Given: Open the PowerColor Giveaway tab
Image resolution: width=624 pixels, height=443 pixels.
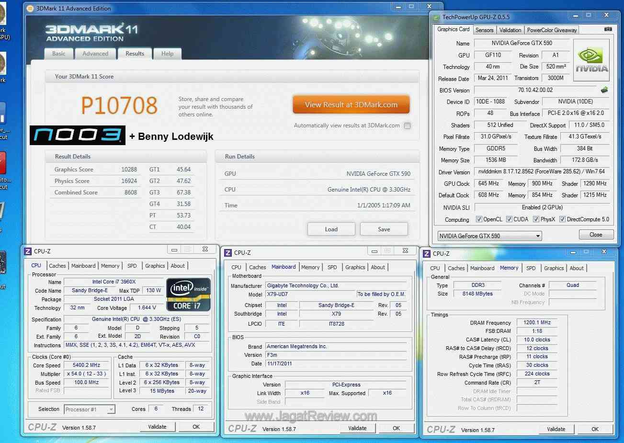Looking at the screenshot, I should coord(552,30).
